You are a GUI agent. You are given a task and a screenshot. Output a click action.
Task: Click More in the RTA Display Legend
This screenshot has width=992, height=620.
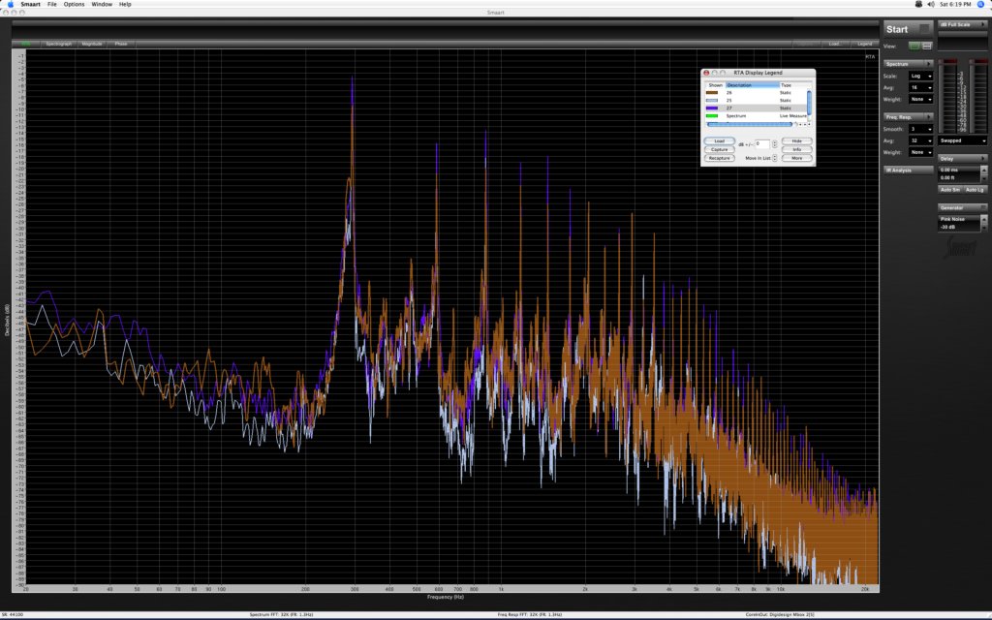[796, 158]
